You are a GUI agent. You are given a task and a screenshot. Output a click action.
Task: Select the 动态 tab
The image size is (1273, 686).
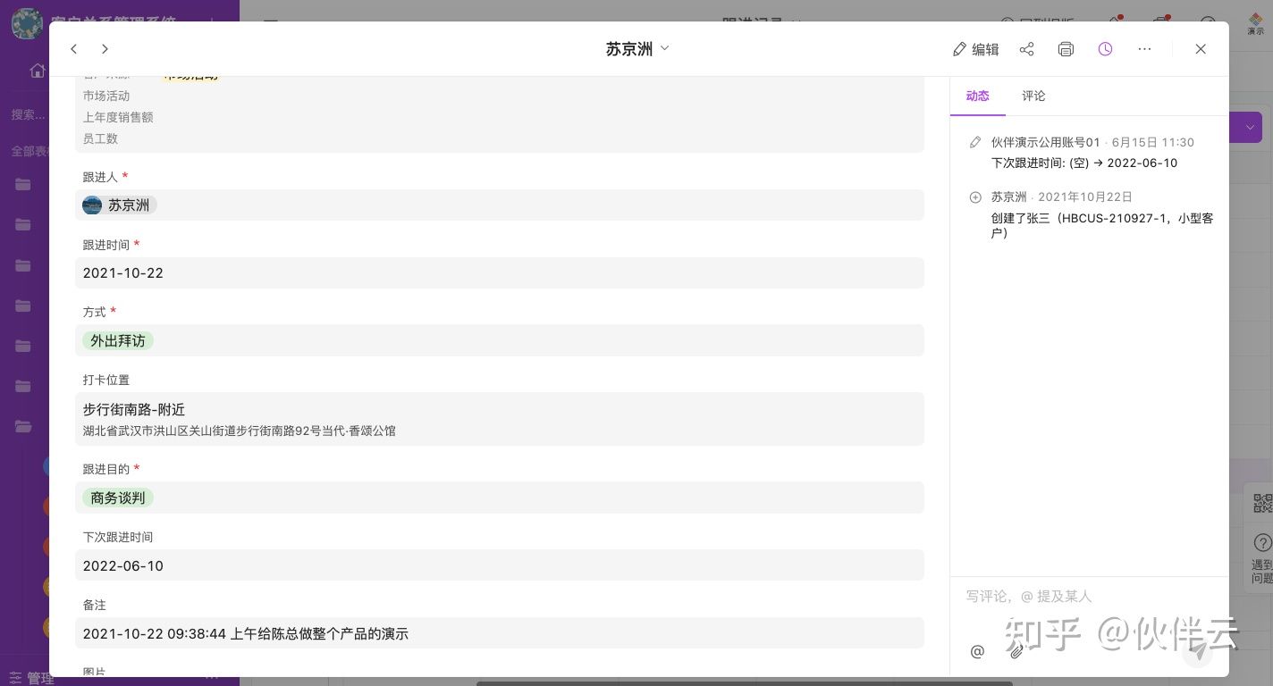(977, 96)
